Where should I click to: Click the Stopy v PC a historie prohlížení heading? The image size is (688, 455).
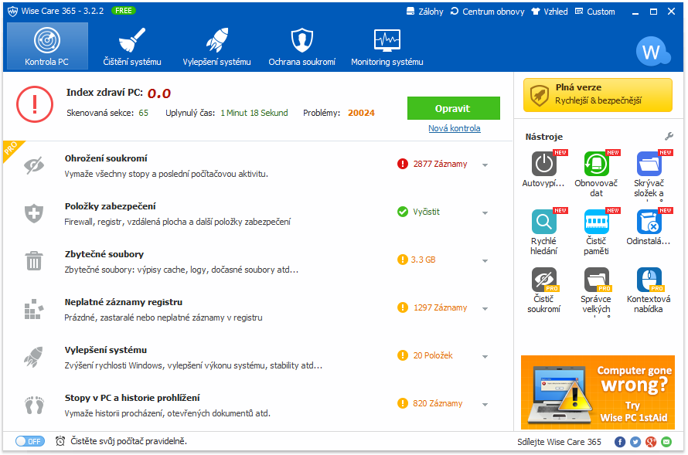click(132, 398)
